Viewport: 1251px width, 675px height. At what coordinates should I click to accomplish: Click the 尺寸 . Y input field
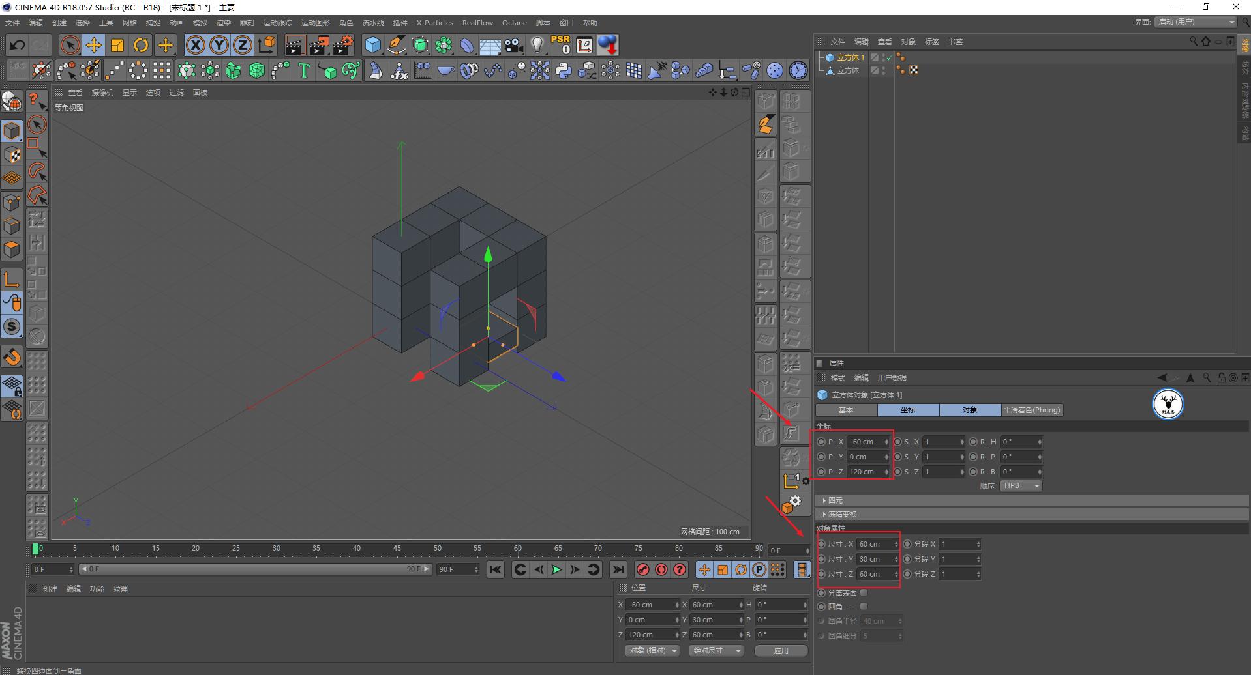pyautogui.click(x=874, y=559)
